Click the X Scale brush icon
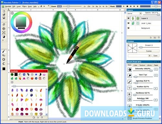Screen dimensions: 162x124 coord(130,106)
